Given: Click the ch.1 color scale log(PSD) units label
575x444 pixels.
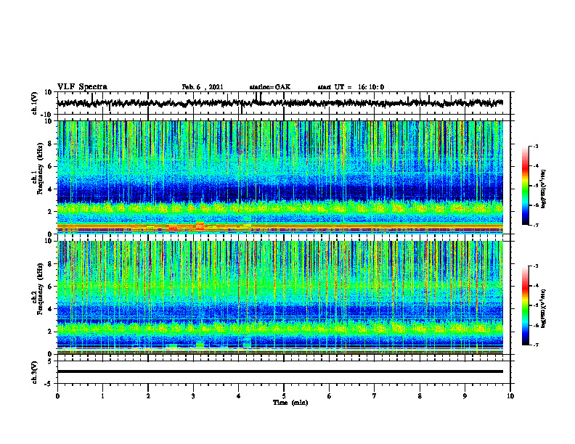Looking at the screenshot, I should click(x=544, y=189).
